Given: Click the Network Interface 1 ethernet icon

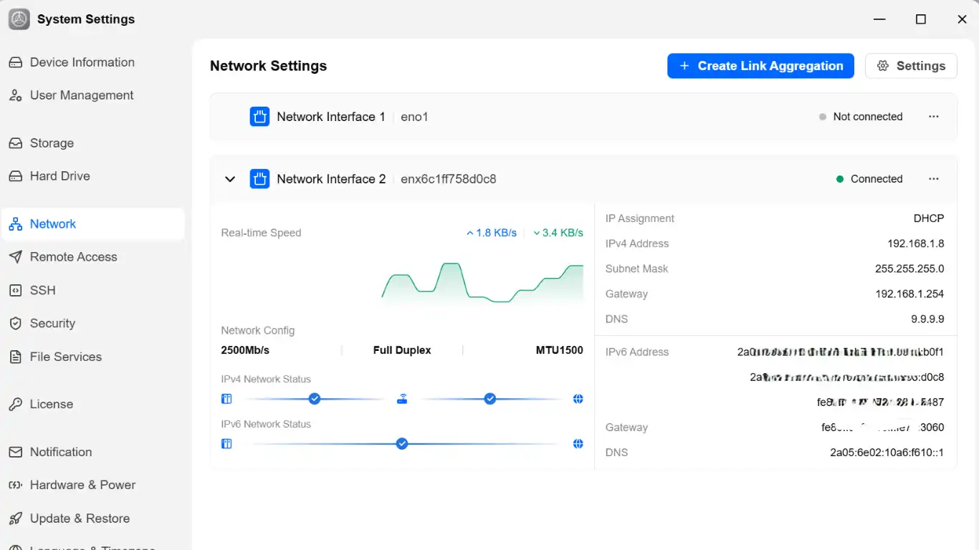Looking at the screenshot, I should (259, 117).
